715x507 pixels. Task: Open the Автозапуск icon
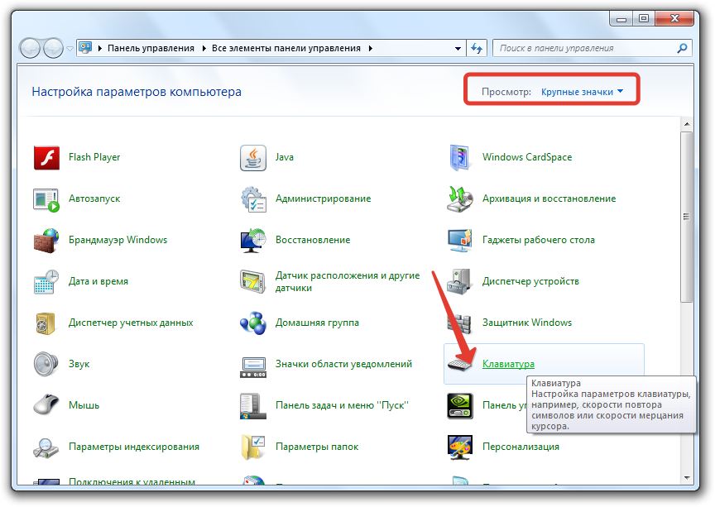[x=46, y=199]
